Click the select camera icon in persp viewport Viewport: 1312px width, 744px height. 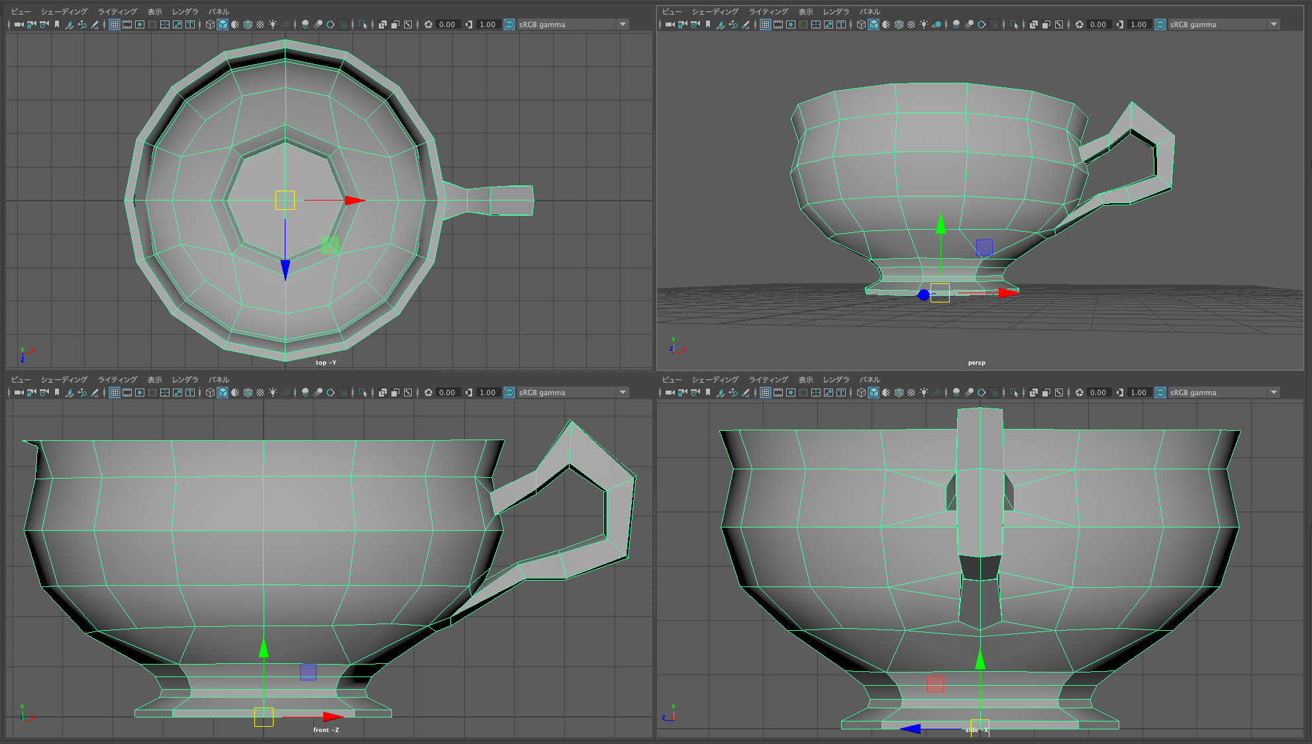(x=670, y=24)
